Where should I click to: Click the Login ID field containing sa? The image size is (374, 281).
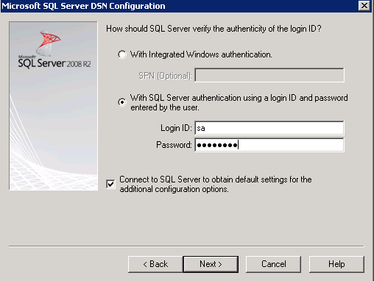pos(269,128)
